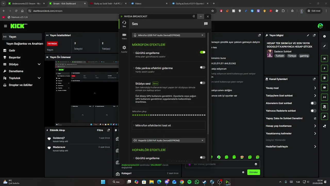Image resolution: width=330 pixels, height=186 pixels.
Task: Toggle Yalnızca ifadelerle sohbet
Action: tap(313, 111)
